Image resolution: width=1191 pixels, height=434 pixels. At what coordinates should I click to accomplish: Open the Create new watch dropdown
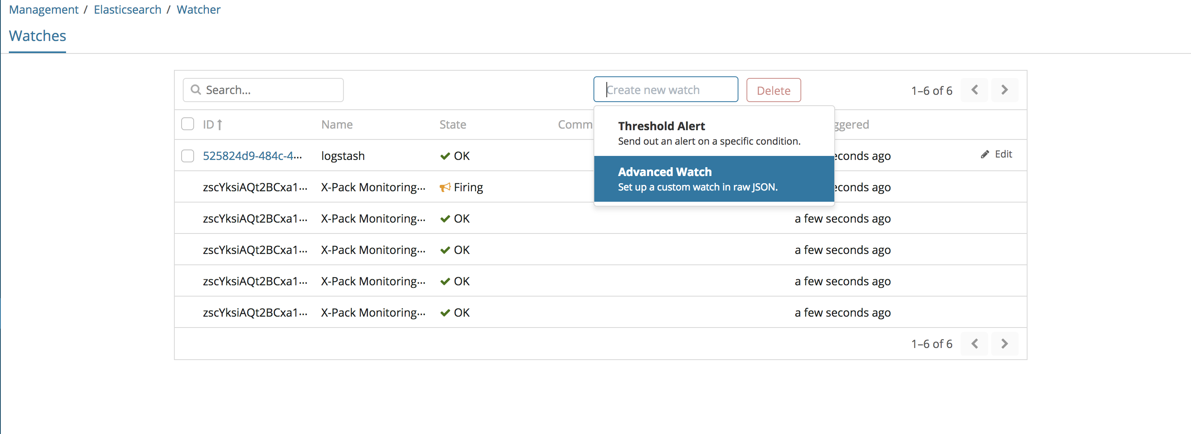point(665,90)
